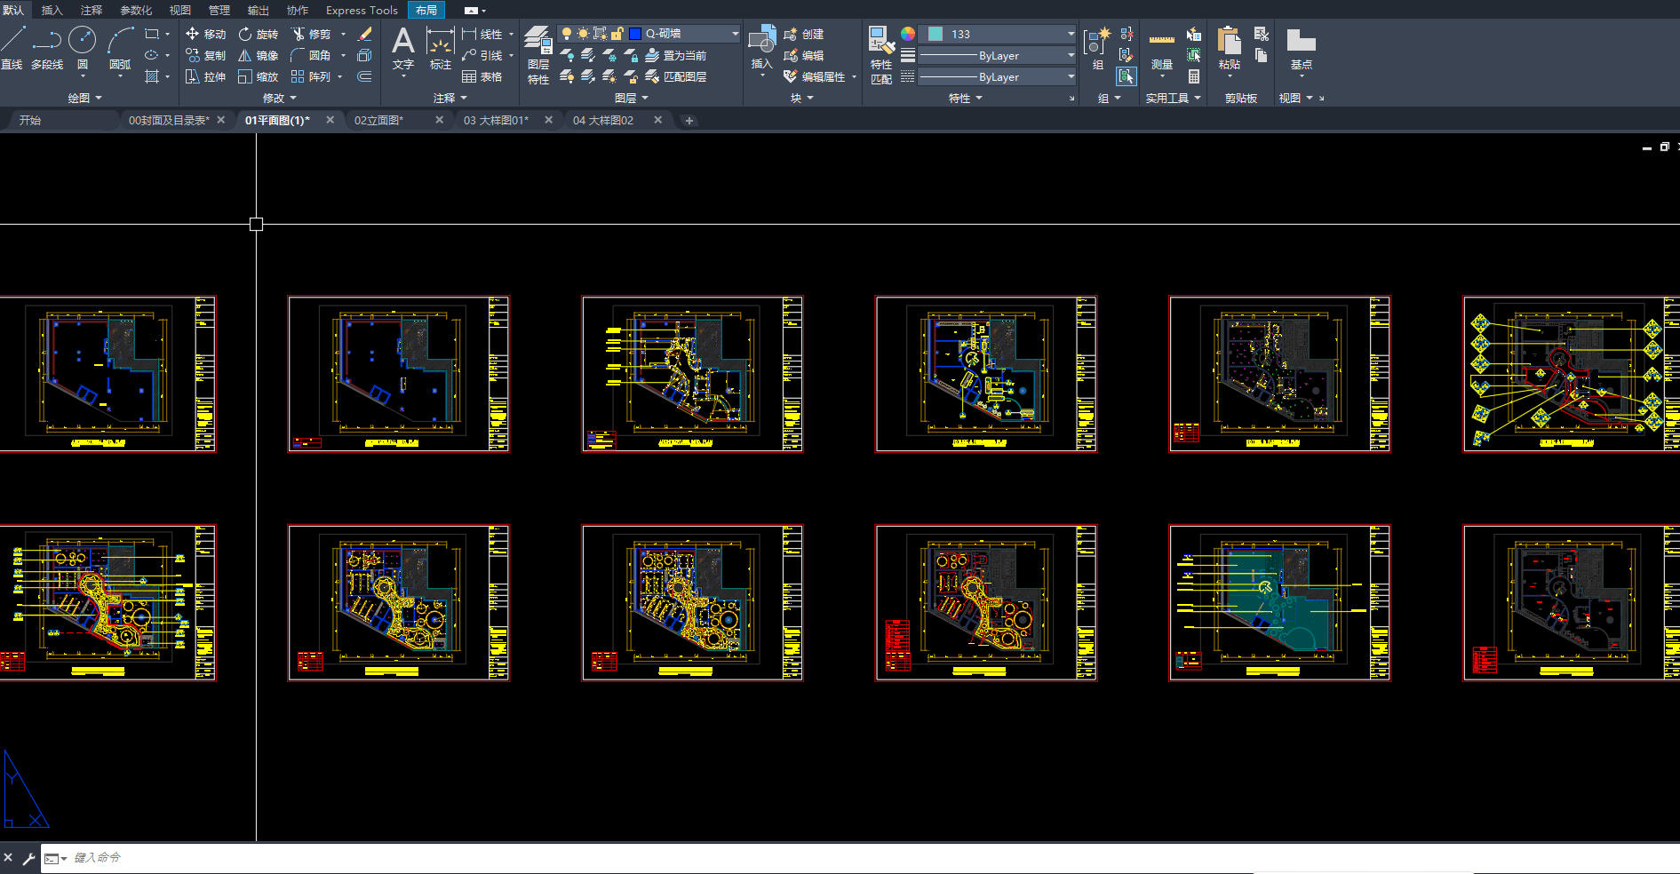Open the 注释 (Annotate) ribbon tab
The height and width of the screenshot is (874, 1680).
pyautogui.click(x=91, y=10)
